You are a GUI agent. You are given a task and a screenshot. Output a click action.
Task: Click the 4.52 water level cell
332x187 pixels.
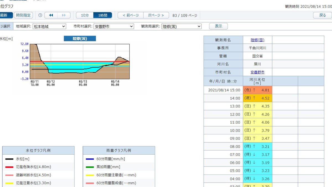pyautogui.click(x=257, y=98)
